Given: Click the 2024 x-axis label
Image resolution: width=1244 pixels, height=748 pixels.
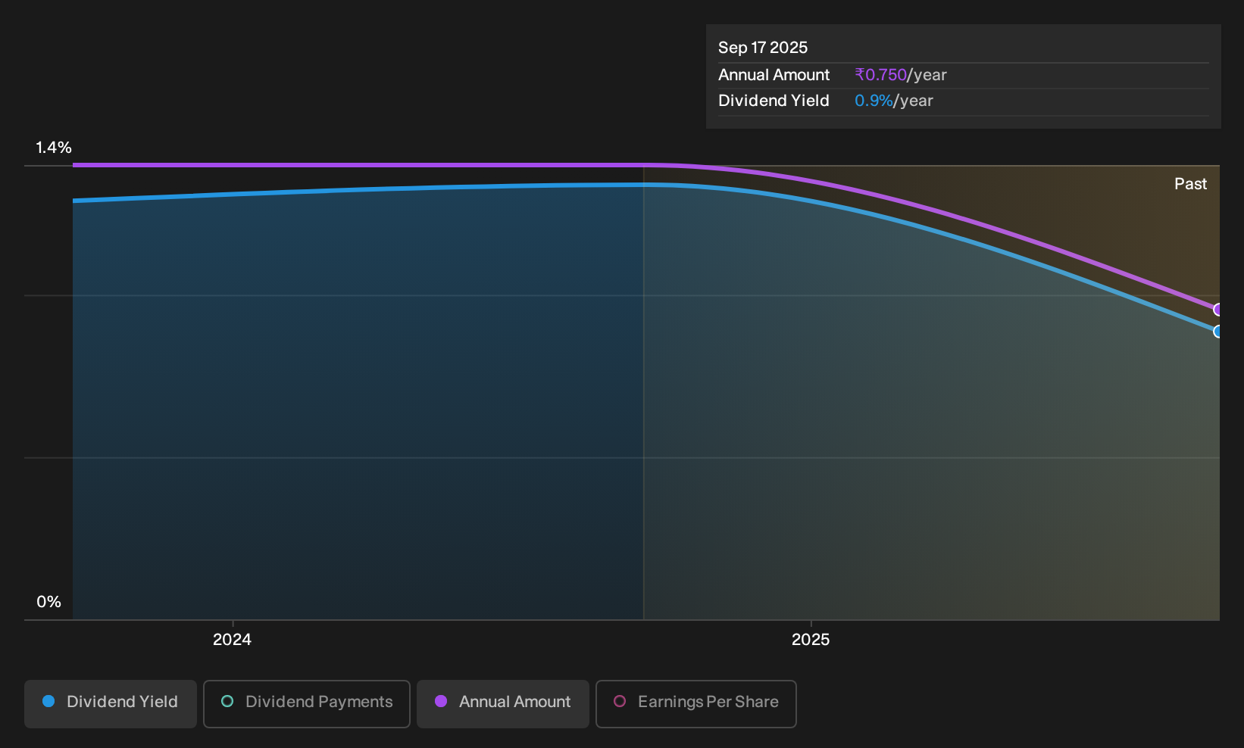Looking at the screenshot, I should coord(232,640).
